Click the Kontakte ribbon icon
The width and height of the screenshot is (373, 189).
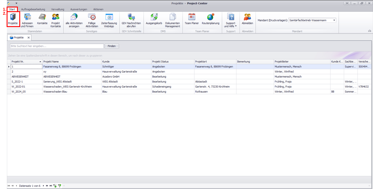[x=42, y=19]
